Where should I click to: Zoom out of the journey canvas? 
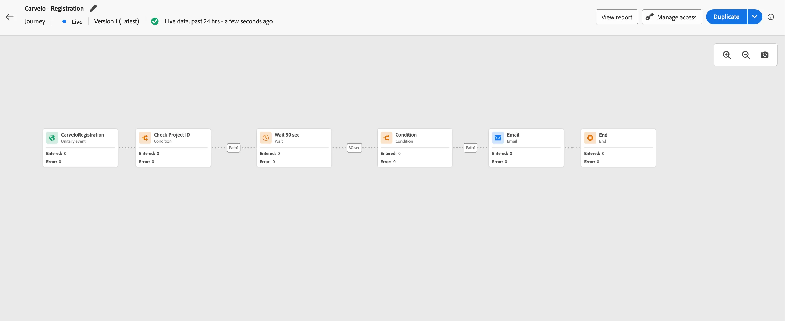click(745, 55)
